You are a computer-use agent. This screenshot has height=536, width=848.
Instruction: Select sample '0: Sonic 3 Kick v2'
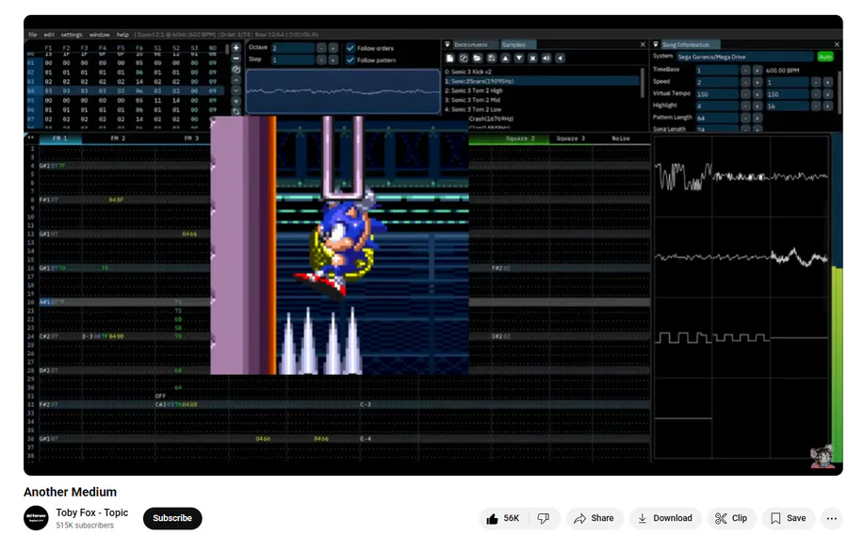tap(542, 72)
